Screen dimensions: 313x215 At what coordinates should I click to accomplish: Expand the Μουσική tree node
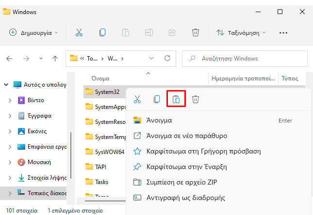pos(10,162)
